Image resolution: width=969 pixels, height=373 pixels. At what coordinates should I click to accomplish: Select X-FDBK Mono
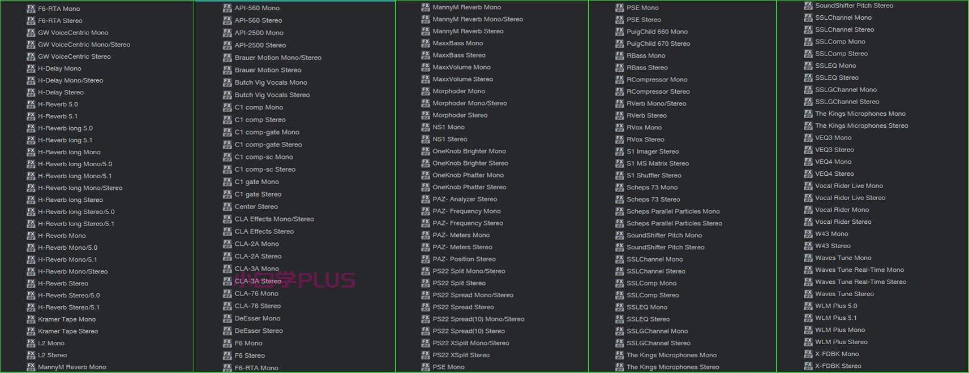(837, 354)
